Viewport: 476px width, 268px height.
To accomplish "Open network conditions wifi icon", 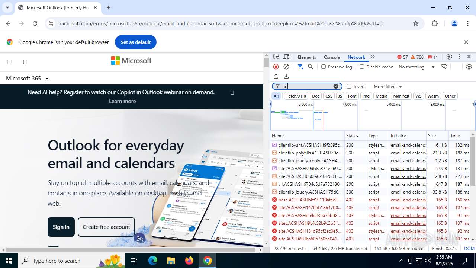I will 444,67.
